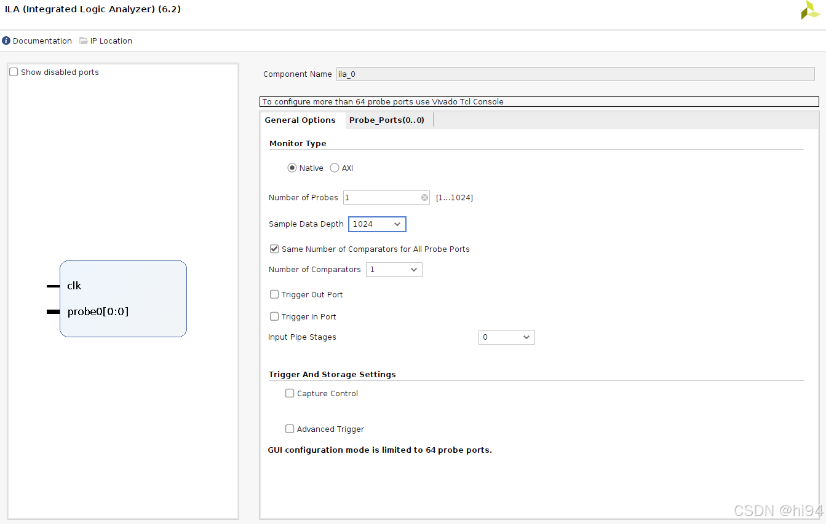Open Number of Comparators dropdown
Image resolution: width=826 pixels, height=524 pixels.
[x=394, y=270]
